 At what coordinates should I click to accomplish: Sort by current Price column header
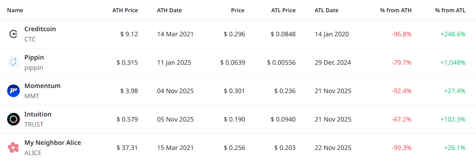click(238, 10)
